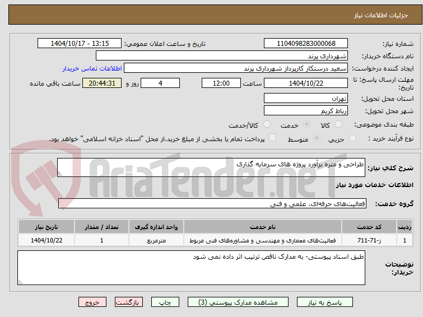Click the province field تهران
Viewport: 423px width, 317px height.
coord(306,98)
